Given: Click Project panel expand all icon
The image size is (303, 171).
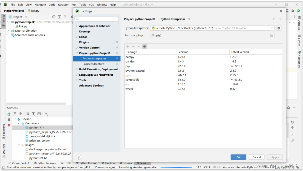Looking at the screenshot, I should (59, 17).
